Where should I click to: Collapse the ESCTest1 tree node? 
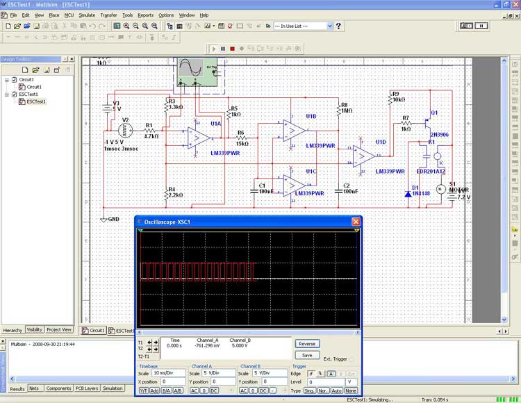coord(7,94)
